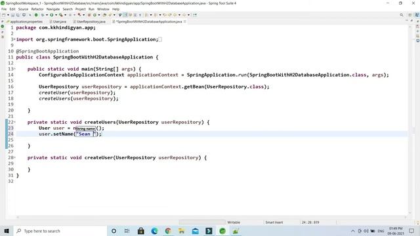The width and height of the screenshot is (420, 236).
Task: Click the New Java Package icon
Action: coord(89,15)
